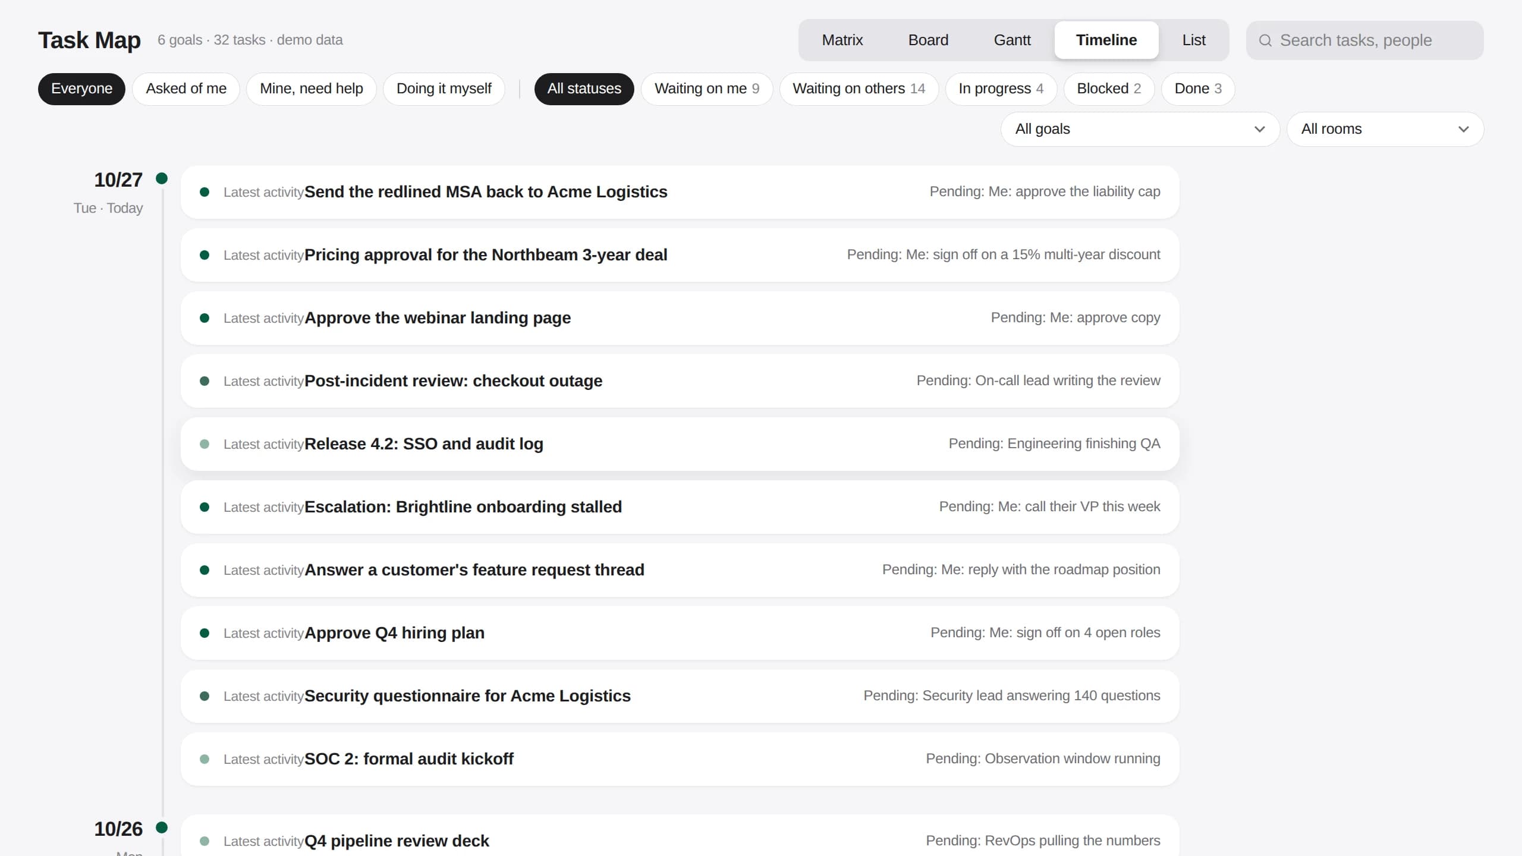Screen dimensions: 1522x856
Task: Click status dot of Security questionnaire row
Action: pyautogui.click(x=205, y=696)
